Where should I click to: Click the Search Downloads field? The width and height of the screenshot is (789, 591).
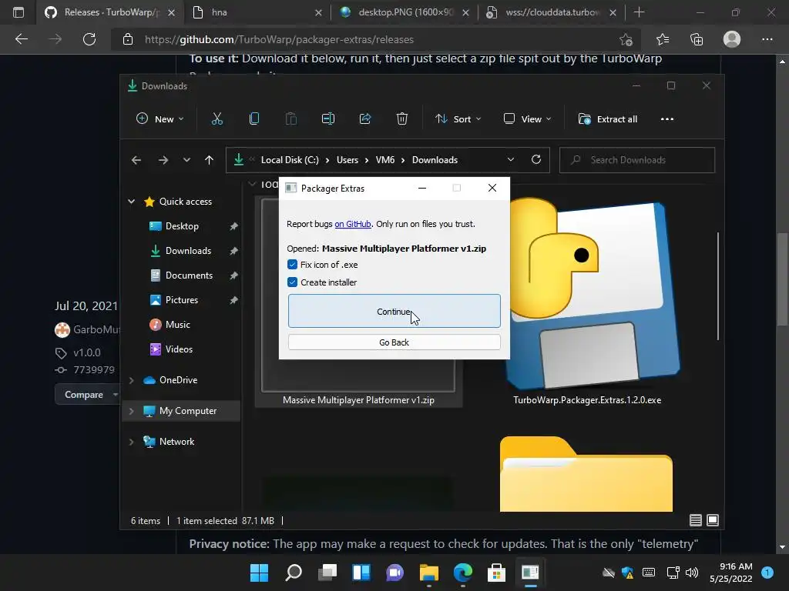tap(637, 160)
